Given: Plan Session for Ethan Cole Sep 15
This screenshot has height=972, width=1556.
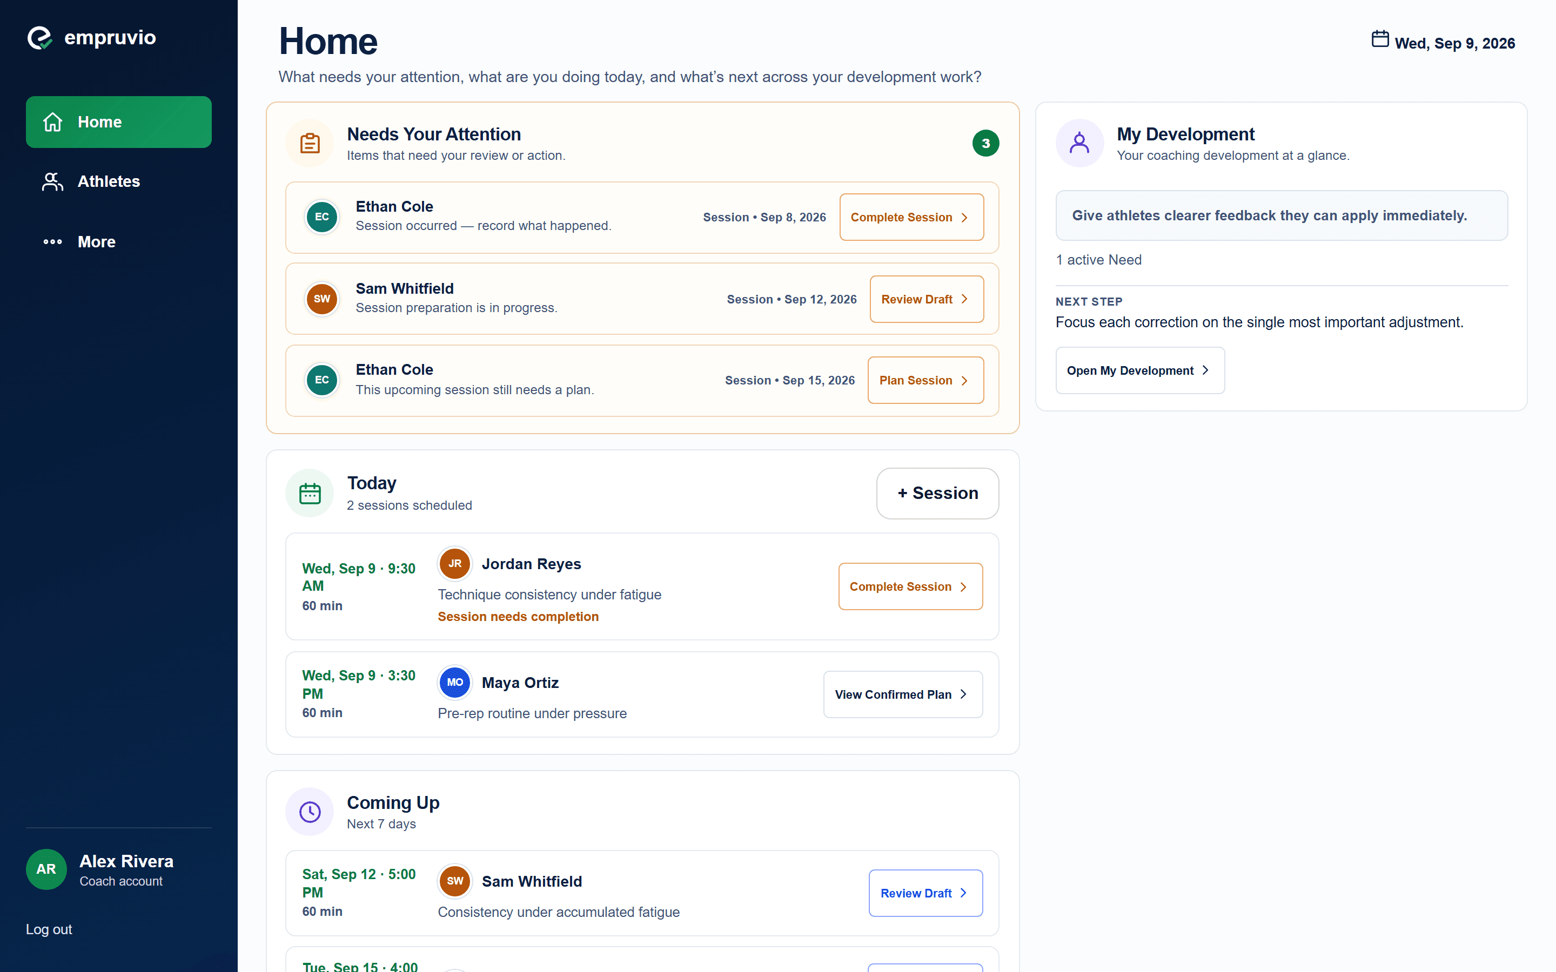Looking at the screenshot, I should pos(925,380).
